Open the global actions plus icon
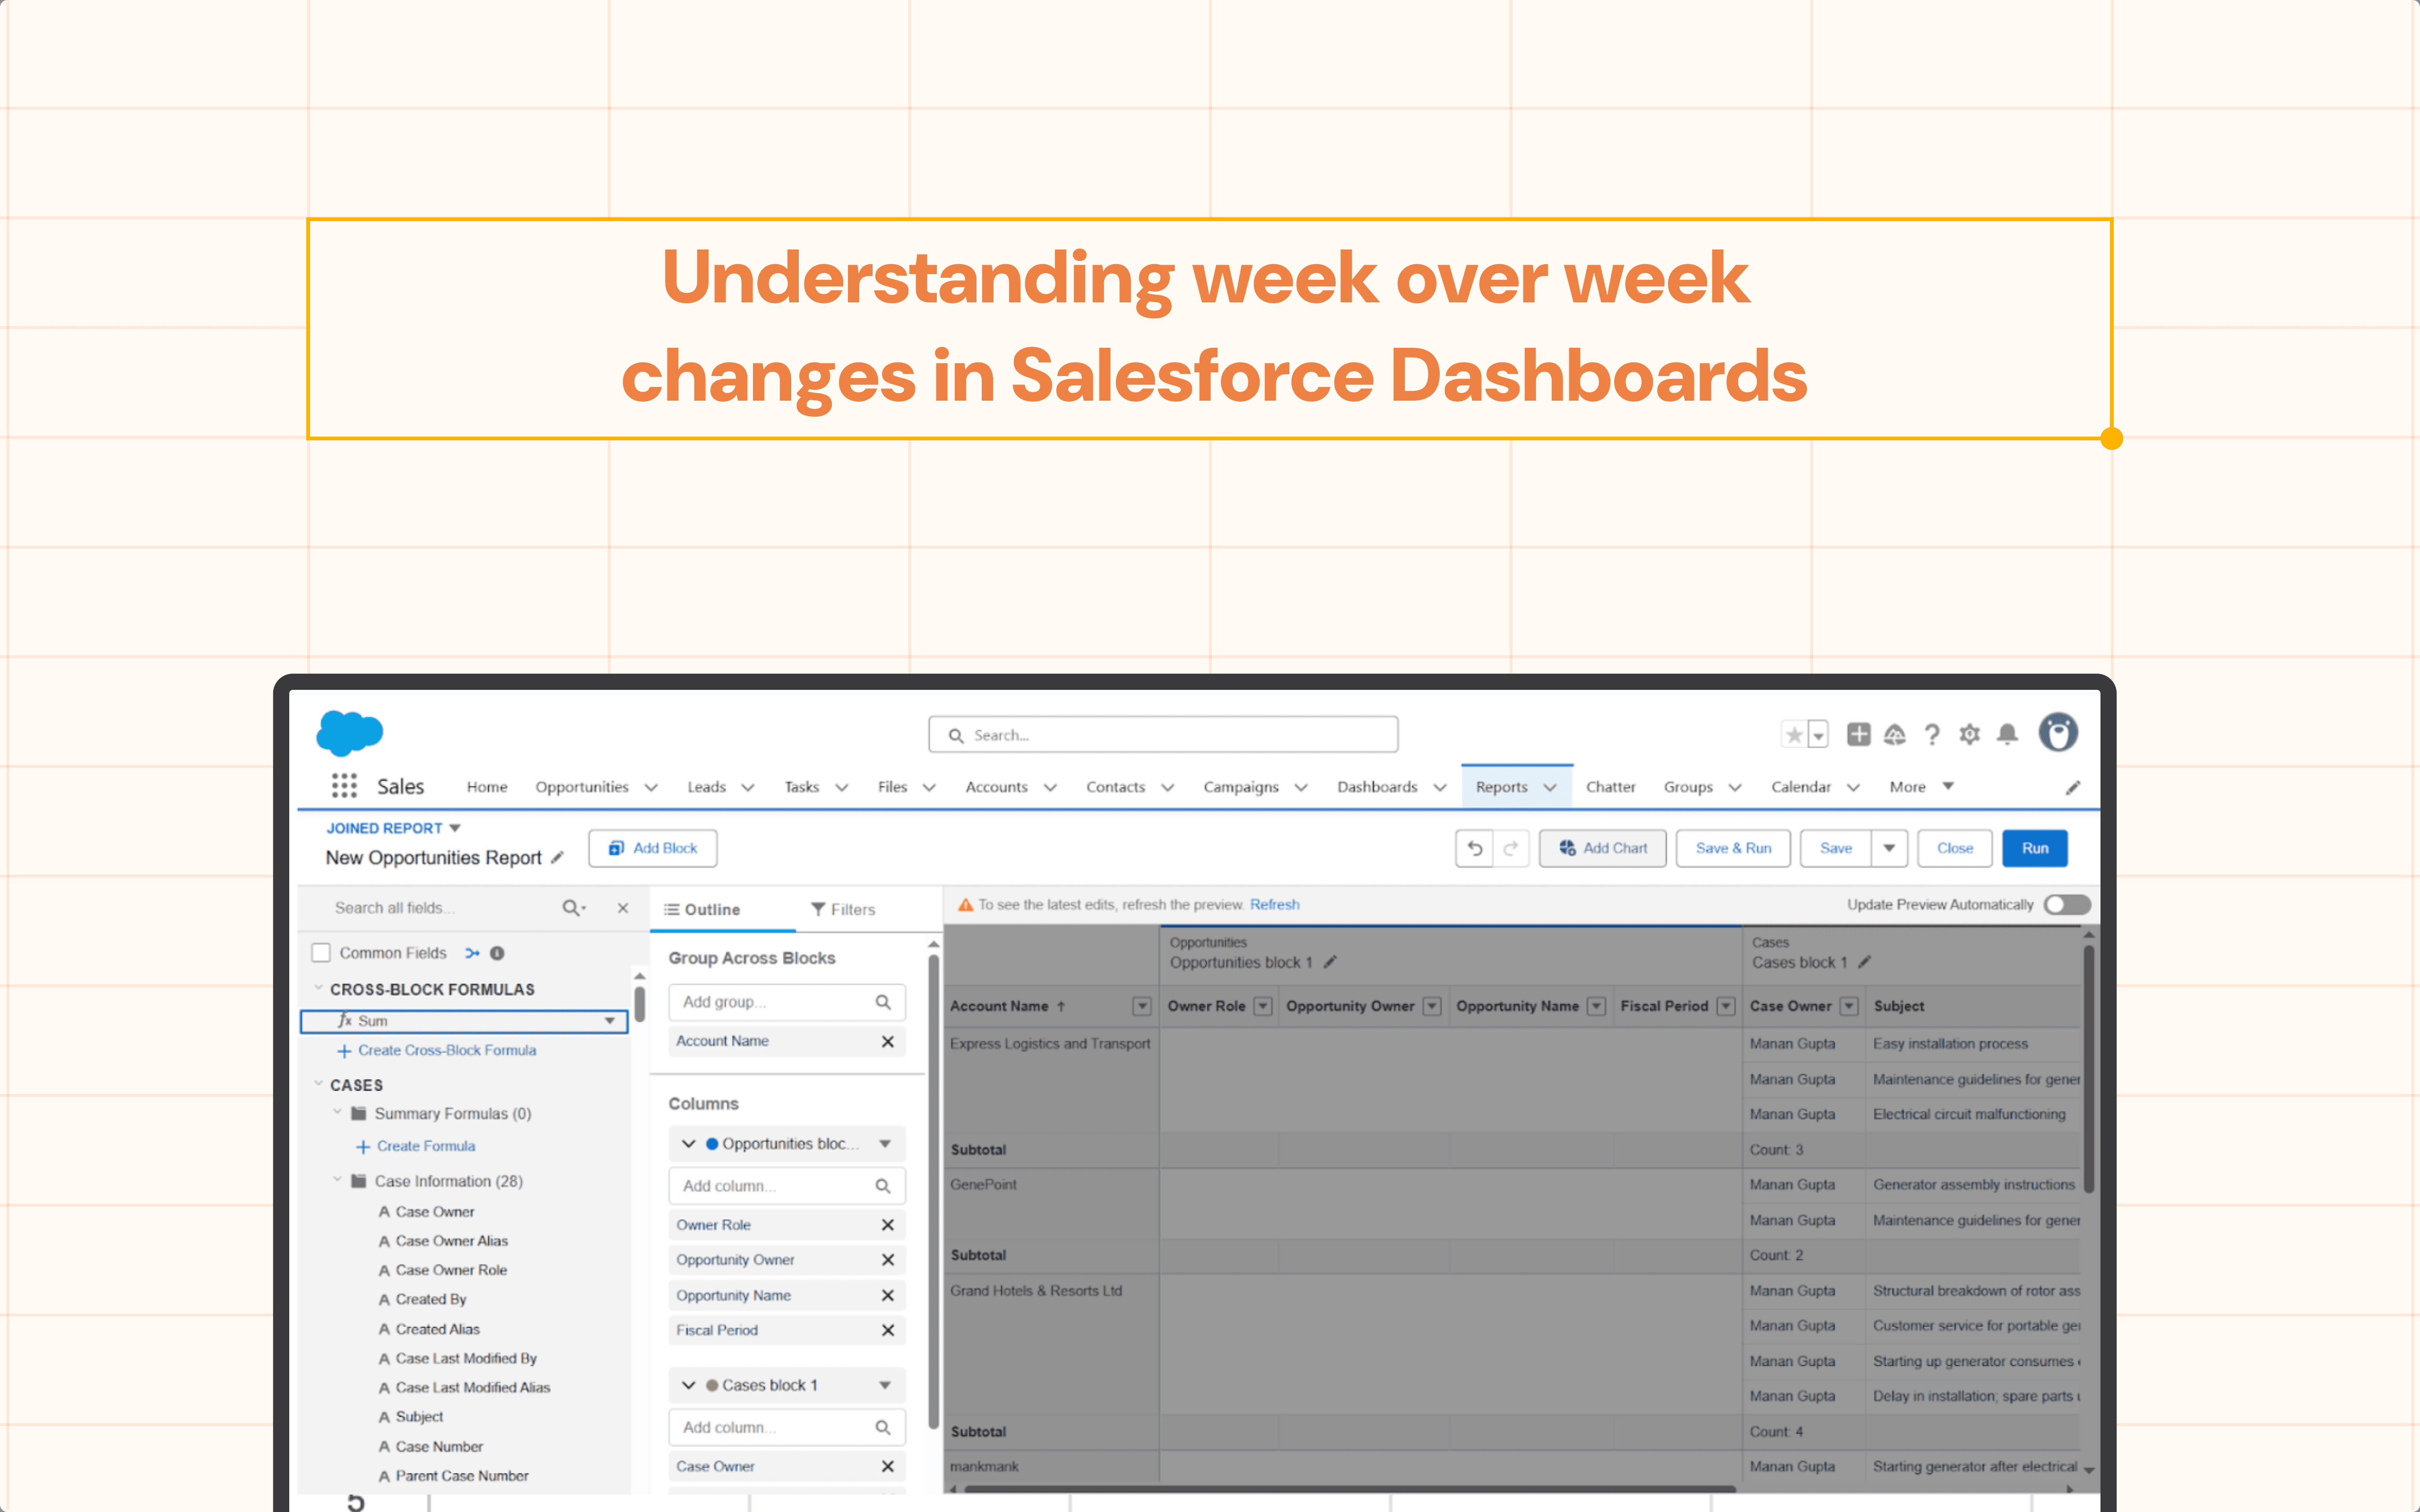 (1858, 734)
